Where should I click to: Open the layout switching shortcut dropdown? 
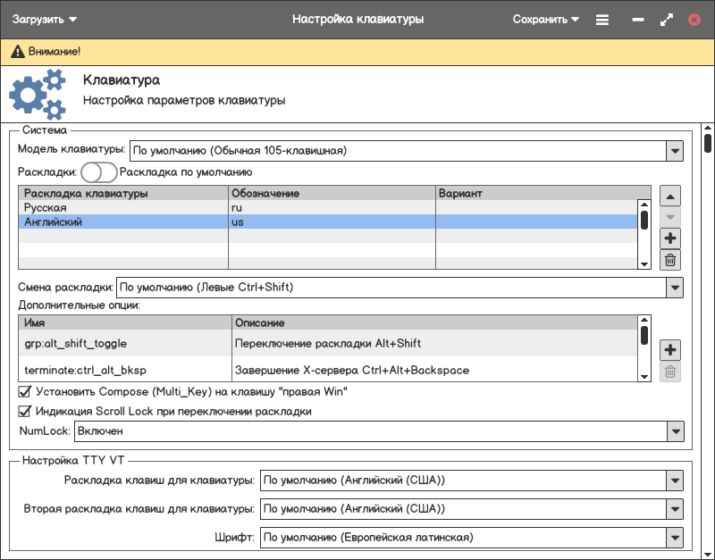tap(674, 288)
